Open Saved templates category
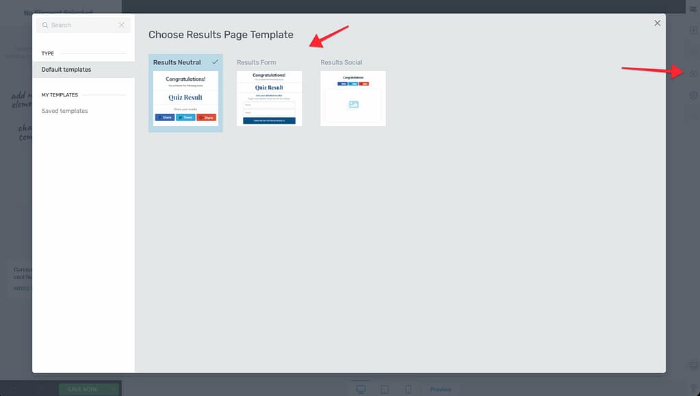The height and width of the screenshot is (396, 700). pyautogui.click(x=64, y=111)
